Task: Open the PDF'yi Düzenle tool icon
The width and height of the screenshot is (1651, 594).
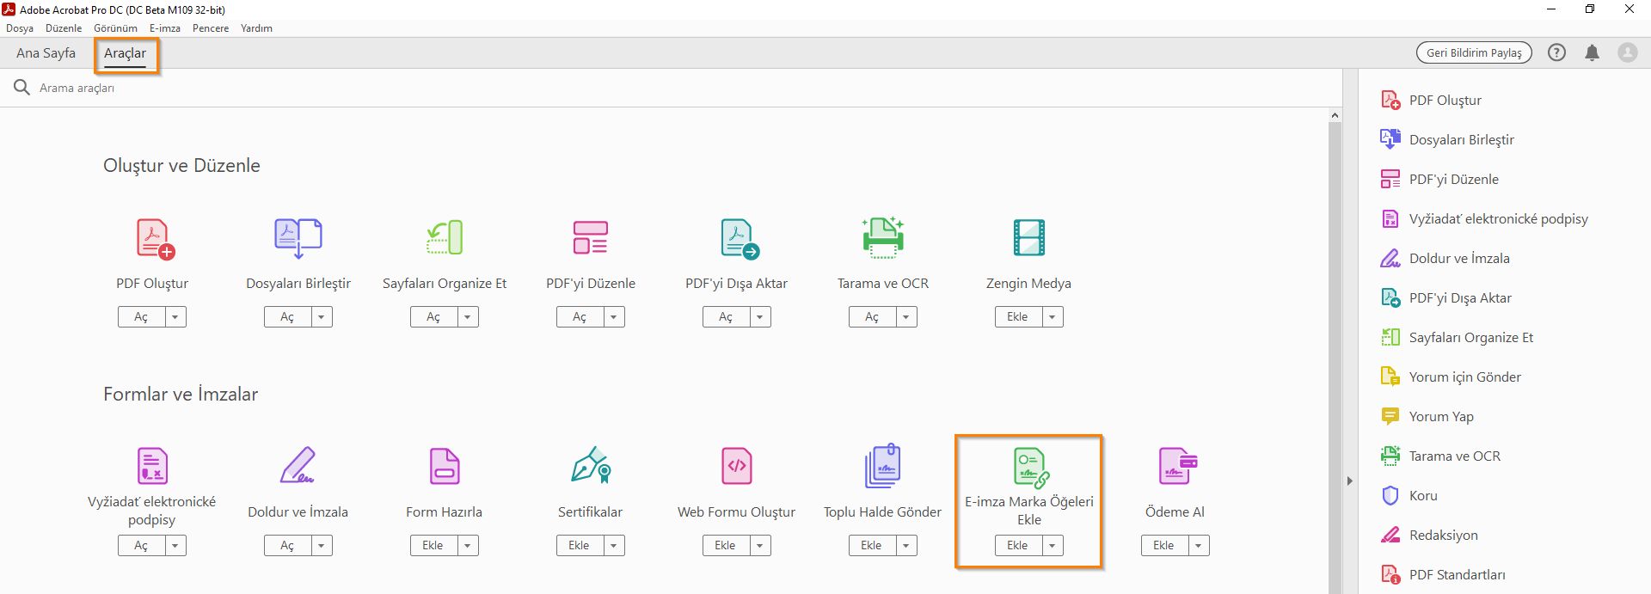Action: tap(591, 238)
